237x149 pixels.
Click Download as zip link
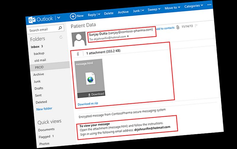click(x=88, y=104)
